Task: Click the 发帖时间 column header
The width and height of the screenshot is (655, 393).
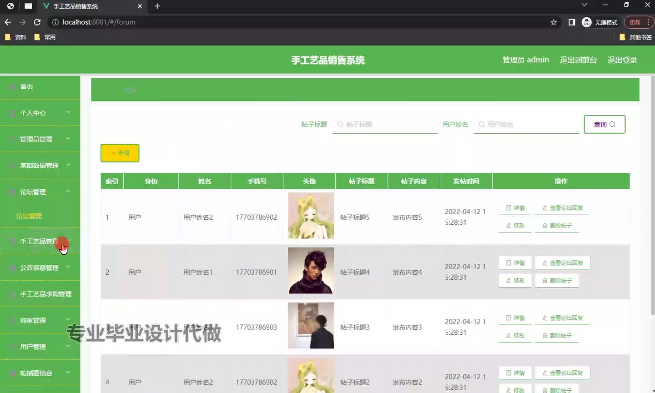Action: tap(466, 181)
